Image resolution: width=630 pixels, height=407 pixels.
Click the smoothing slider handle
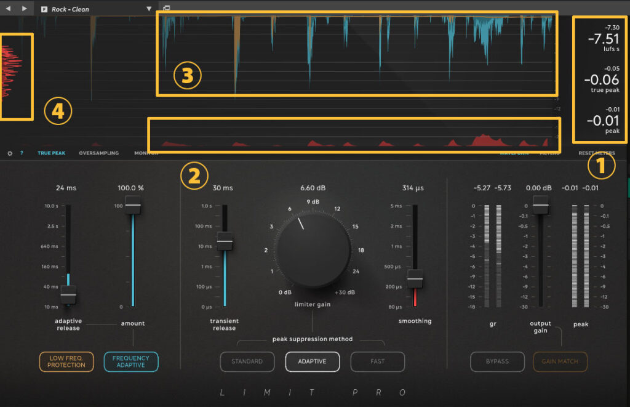(415, 279)
